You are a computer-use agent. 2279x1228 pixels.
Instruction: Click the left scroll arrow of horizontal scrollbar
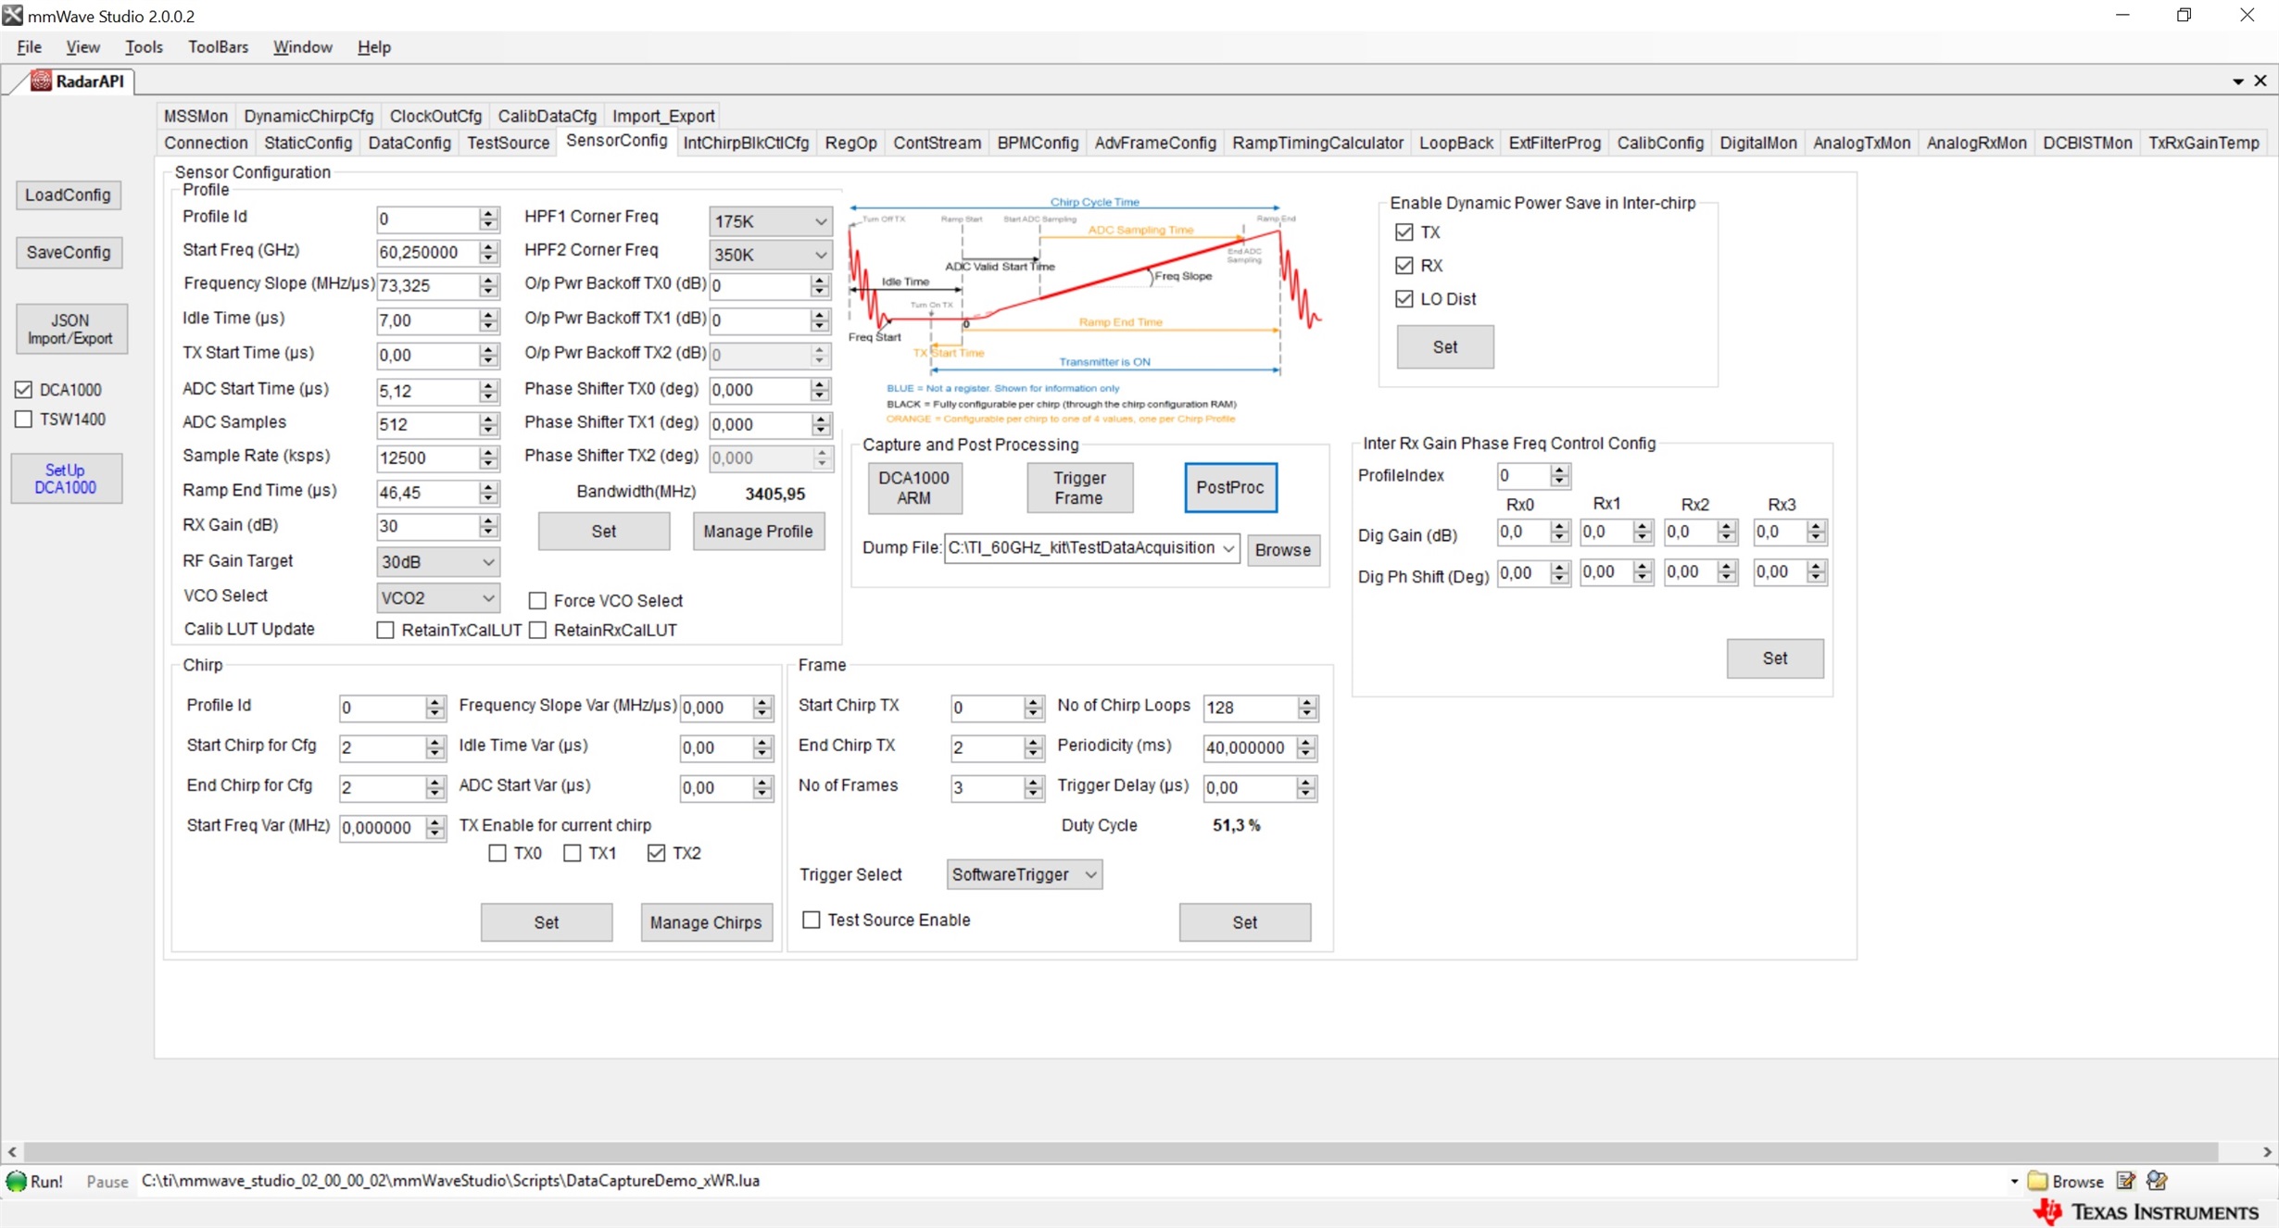coord(12,1153)
